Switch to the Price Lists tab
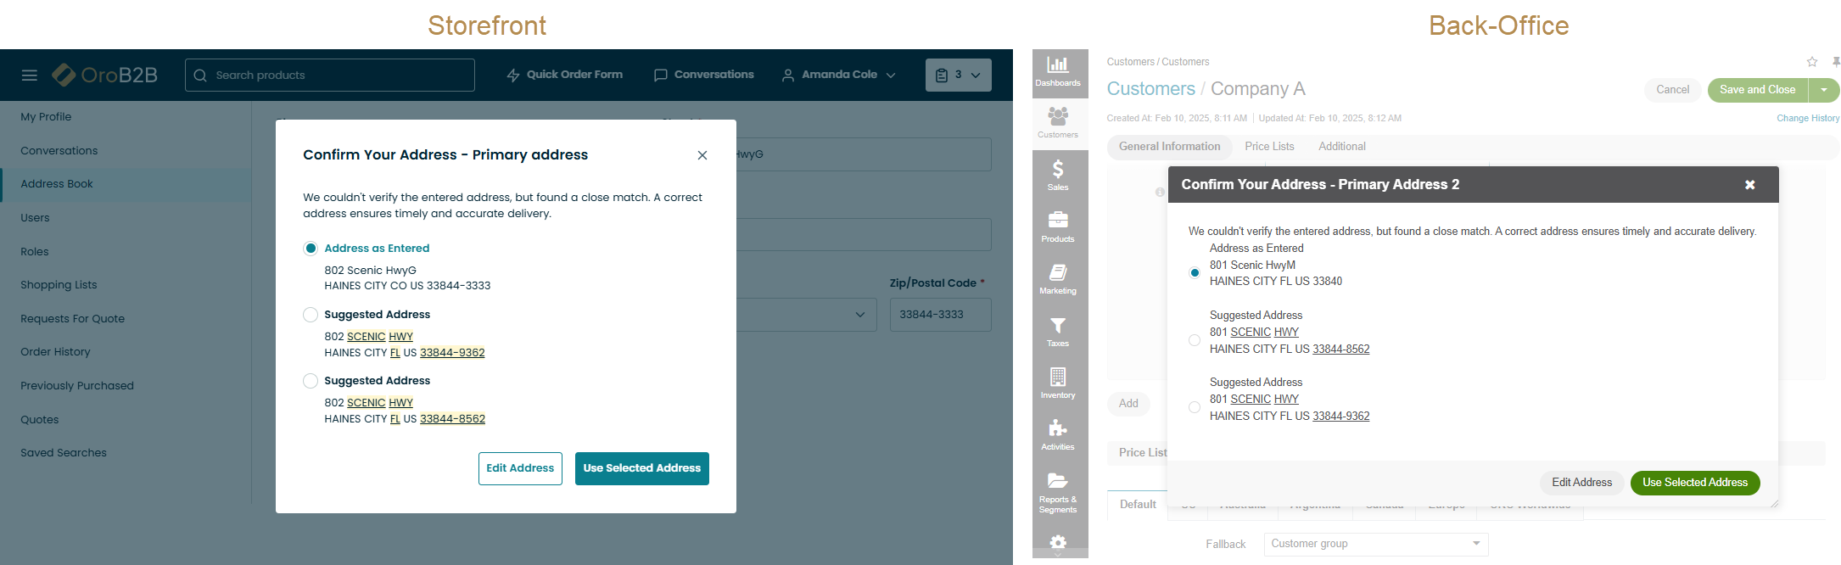Viewport: 1841px width, 565px height. coord(1269,147)
